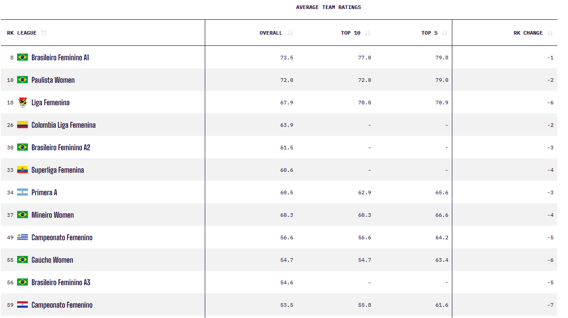
Task: Sort by Top 10 rating icon
Action: 368,33
